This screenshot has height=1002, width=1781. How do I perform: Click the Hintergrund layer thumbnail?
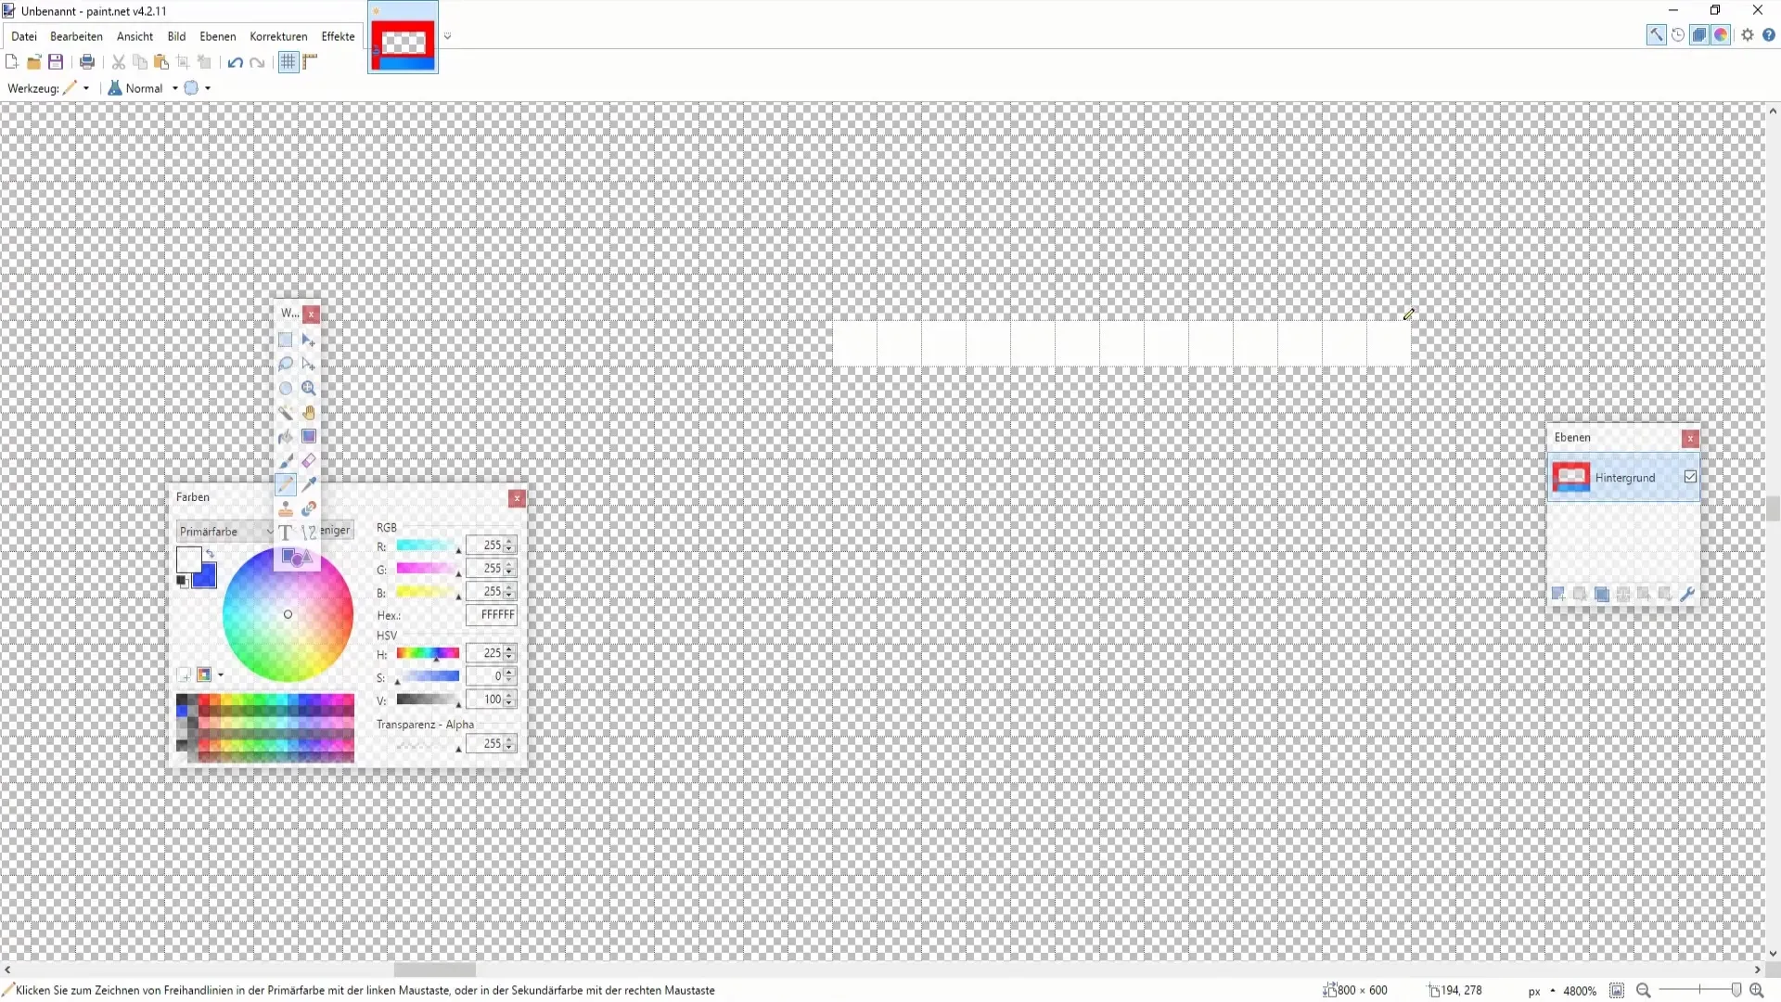(x=1570, y=477)
